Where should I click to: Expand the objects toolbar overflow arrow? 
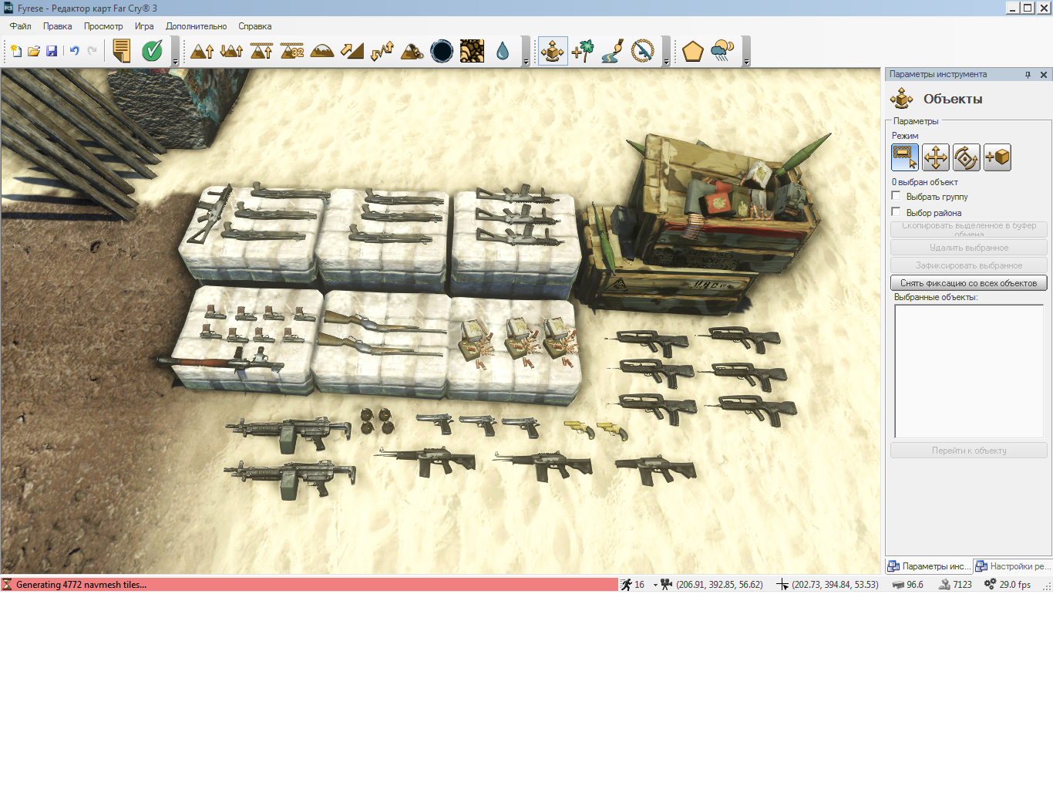[x=666, y=62]
